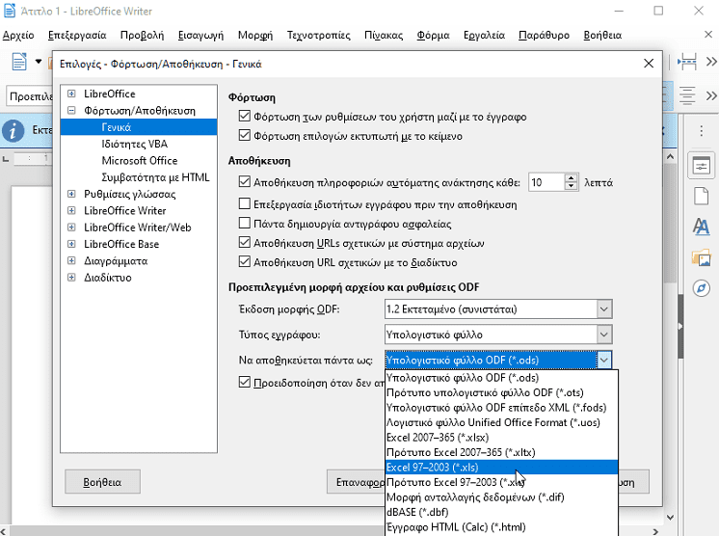Open the sidebar Page deck icon
Viewport: 719px width, 536px height.
click(x=701, y=197)
